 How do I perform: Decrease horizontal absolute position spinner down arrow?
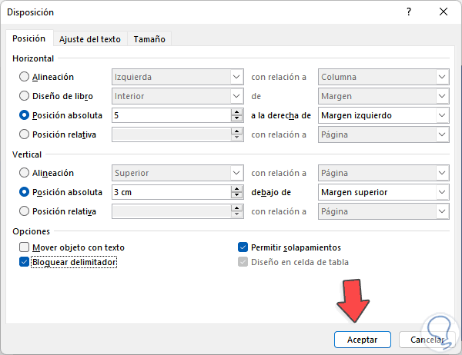[236, 118]
